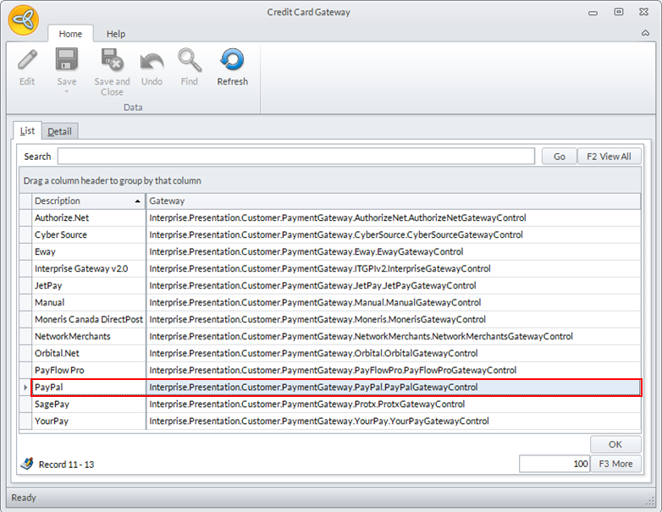Open the application logo menu
The image size is (662, 512).
pyautogui.click(x=23, y=20)
